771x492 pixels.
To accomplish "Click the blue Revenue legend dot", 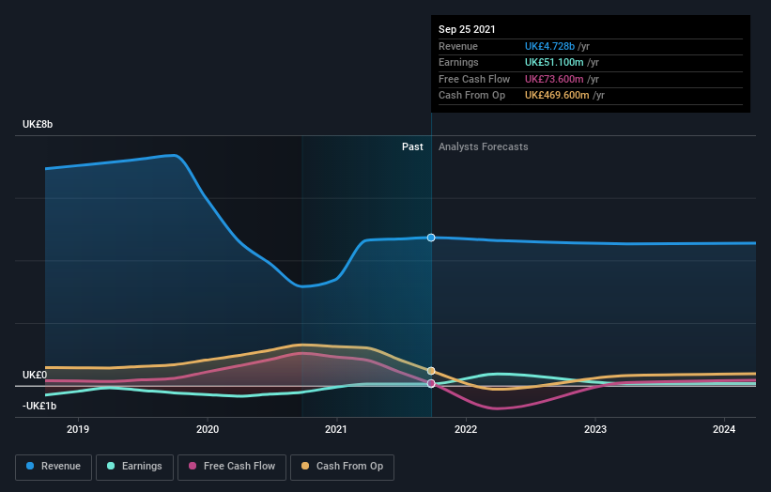I will (x=30, y=466).
